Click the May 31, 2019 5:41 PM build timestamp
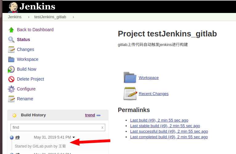 (x=52, y=137)
